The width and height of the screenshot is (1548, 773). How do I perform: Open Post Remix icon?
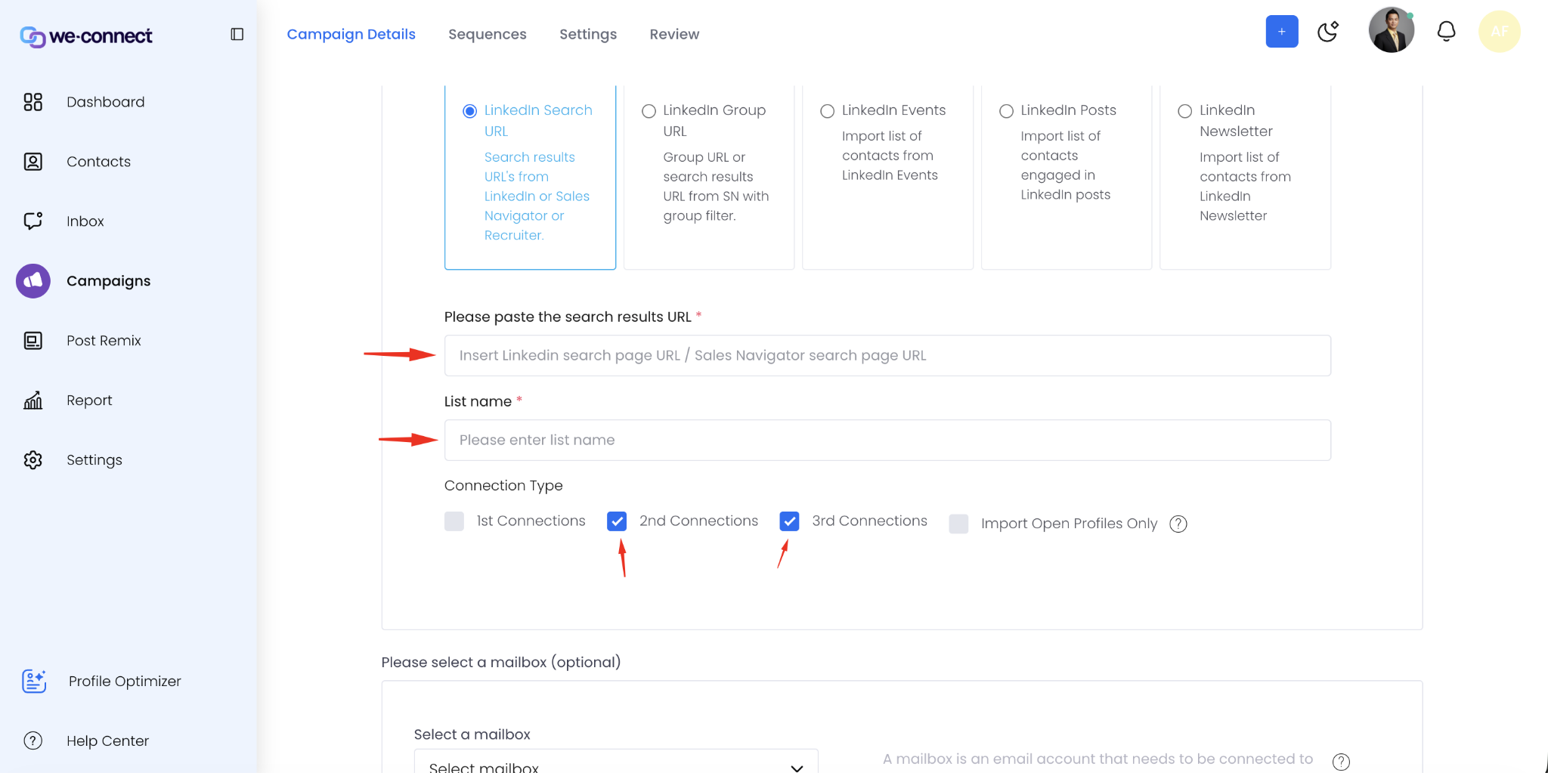[x=33, y=341]
